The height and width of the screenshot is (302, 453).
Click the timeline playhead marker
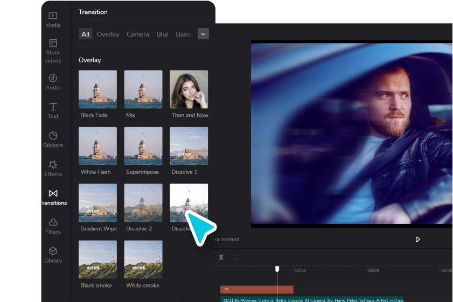point(277,269)
